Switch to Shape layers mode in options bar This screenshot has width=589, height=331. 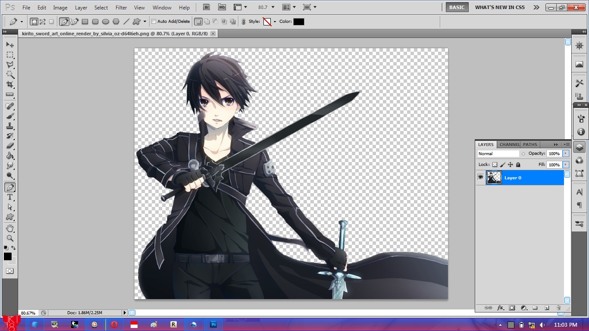pyautogui.click(x=34, y=22)
